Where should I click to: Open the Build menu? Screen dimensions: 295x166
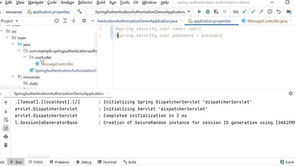tap(100, 2)
